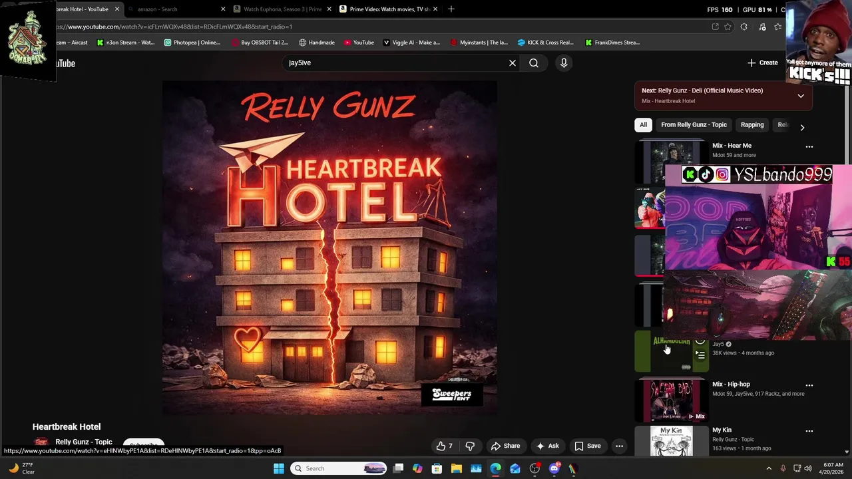This screenshot has width=852, height=479.
Task: Open options menu for Mix - Hip-hop
Action: pos(809,385)
